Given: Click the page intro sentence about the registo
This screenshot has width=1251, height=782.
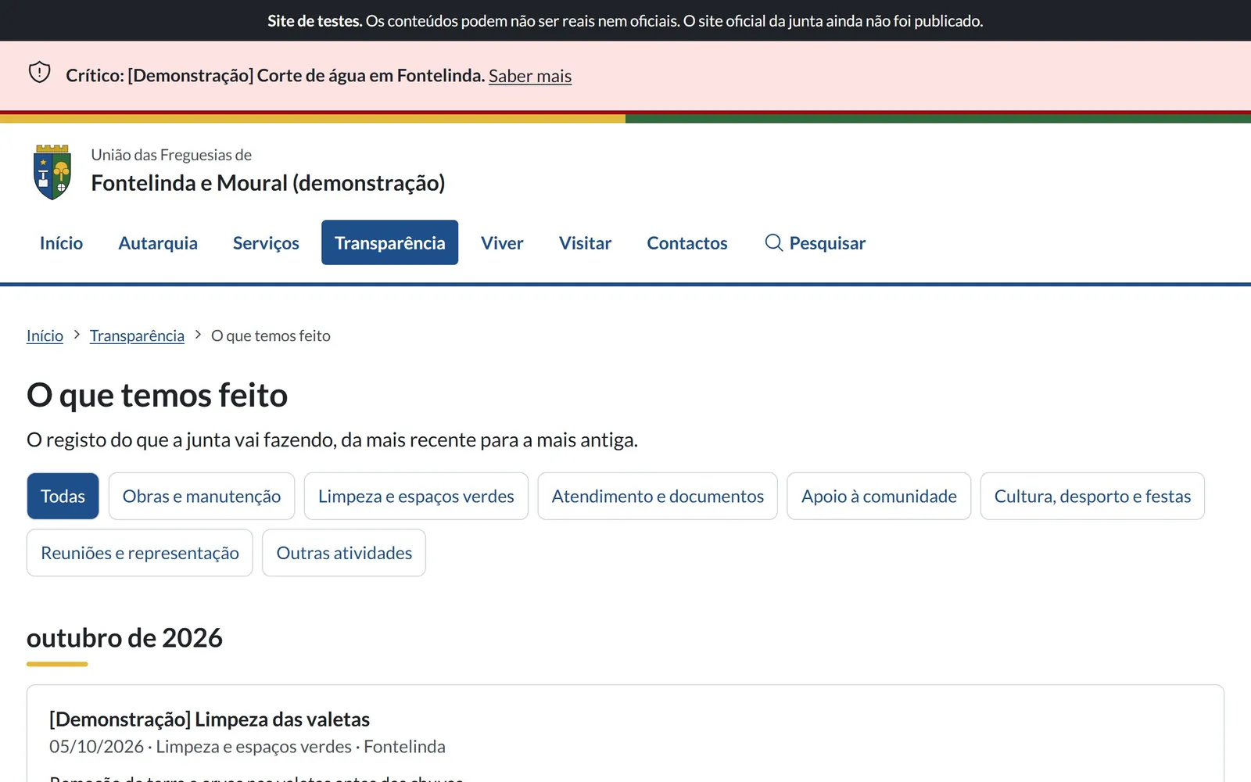Looking at the screenshot, I should point(332,440).
